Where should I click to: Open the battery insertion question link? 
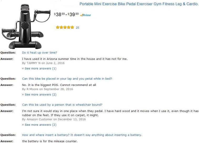point(82,135)
